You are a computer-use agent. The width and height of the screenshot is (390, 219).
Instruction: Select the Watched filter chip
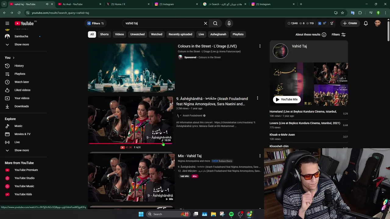click(157, 34)
